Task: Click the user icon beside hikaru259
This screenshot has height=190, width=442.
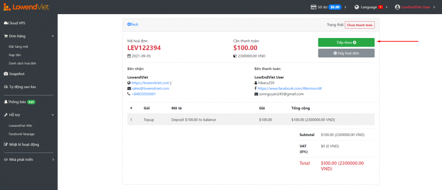Action: point(255,83)
